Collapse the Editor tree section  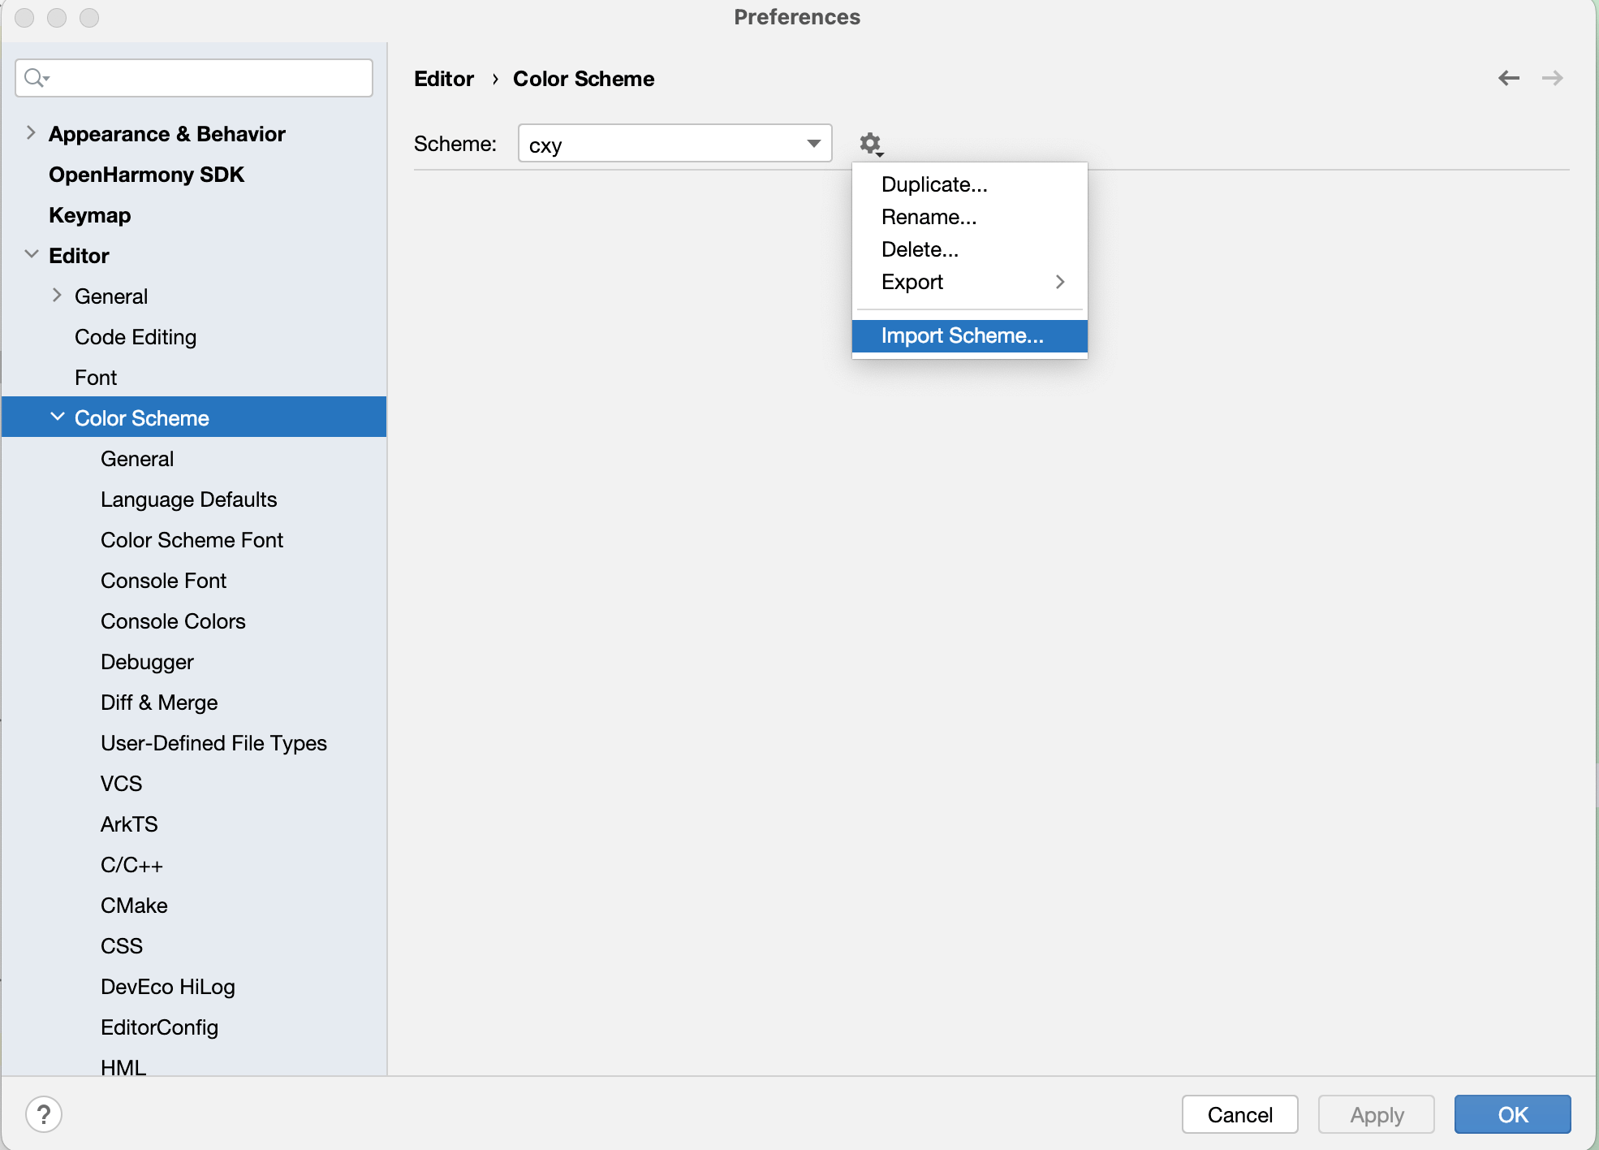[31, 254]
